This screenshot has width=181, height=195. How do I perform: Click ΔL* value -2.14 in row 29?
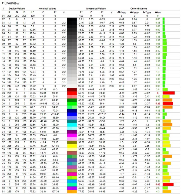coord(122,114)
